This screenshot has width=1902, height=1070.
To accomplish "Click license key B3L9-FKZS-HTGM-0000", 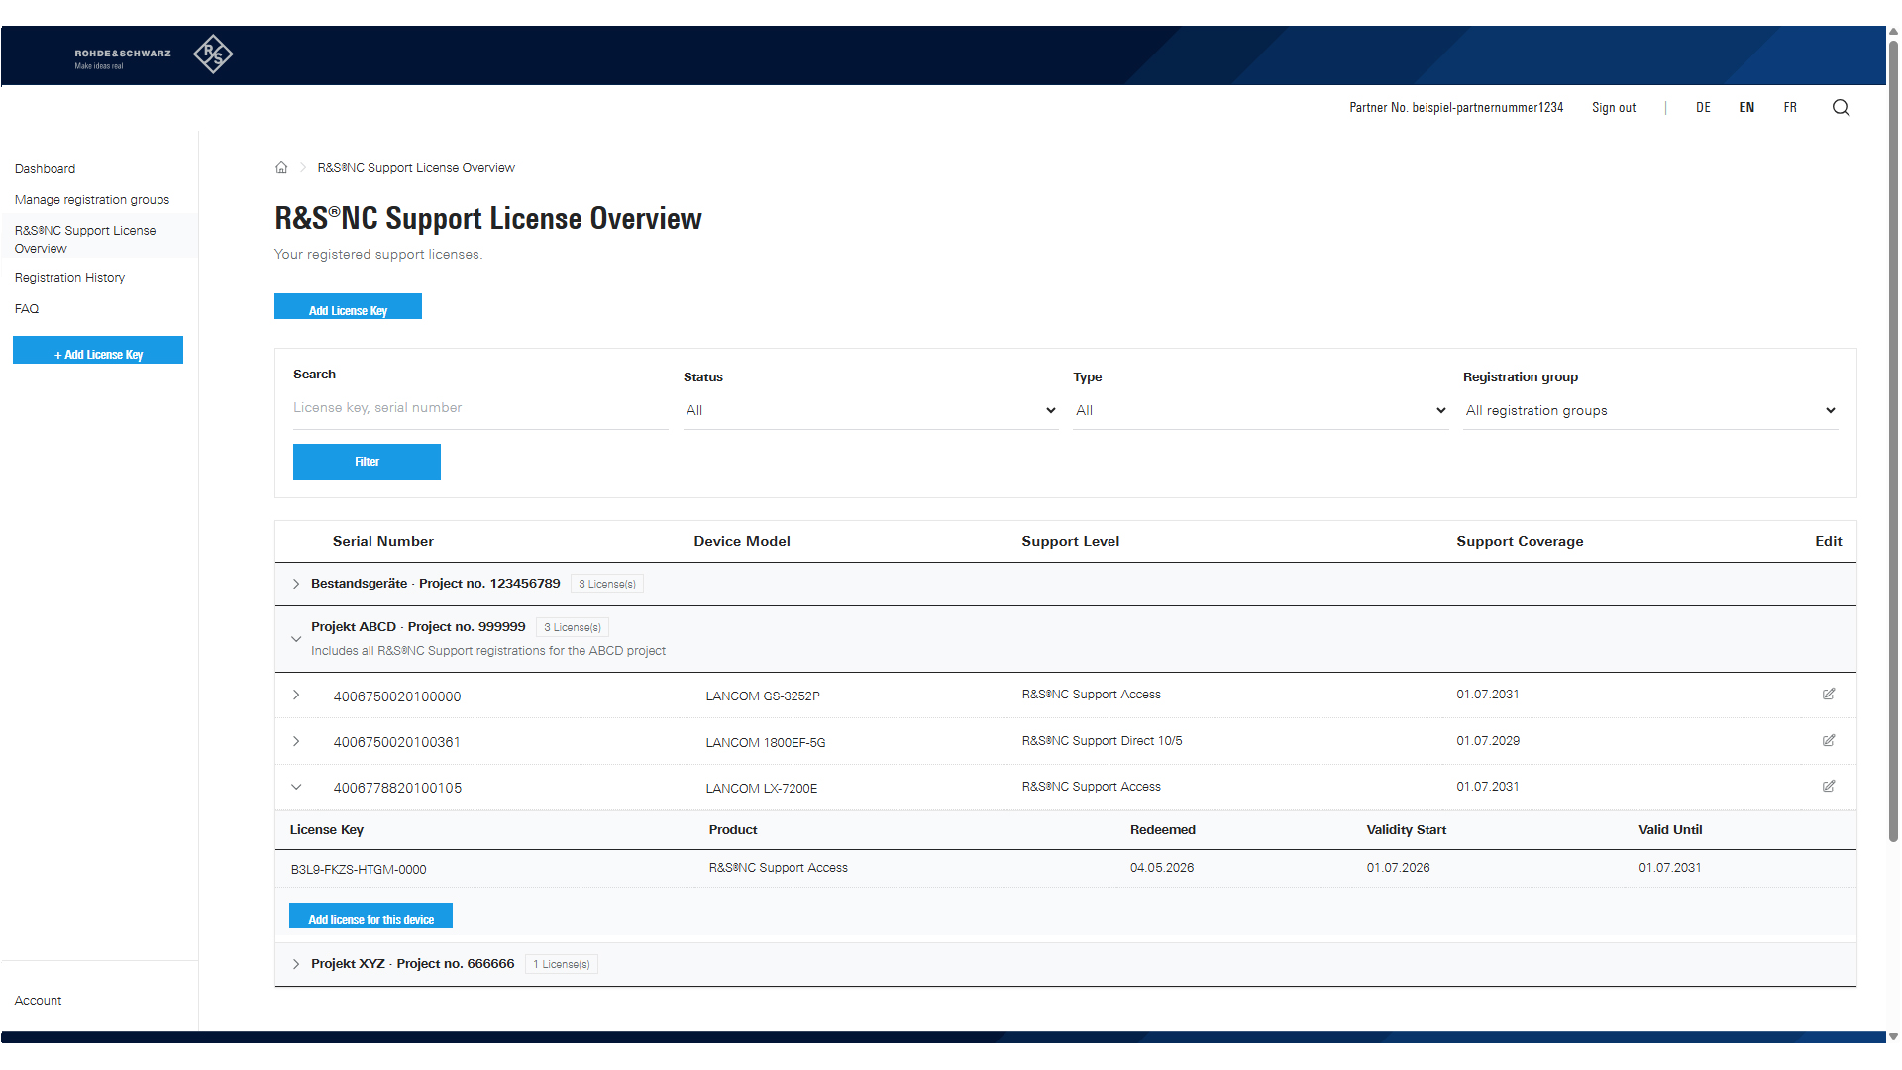I will click(x=359, y=870).
